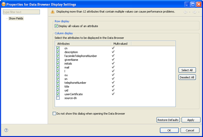Uncheck the mail attribute checkbox
The image size is (203, 137).
[58, 67]
